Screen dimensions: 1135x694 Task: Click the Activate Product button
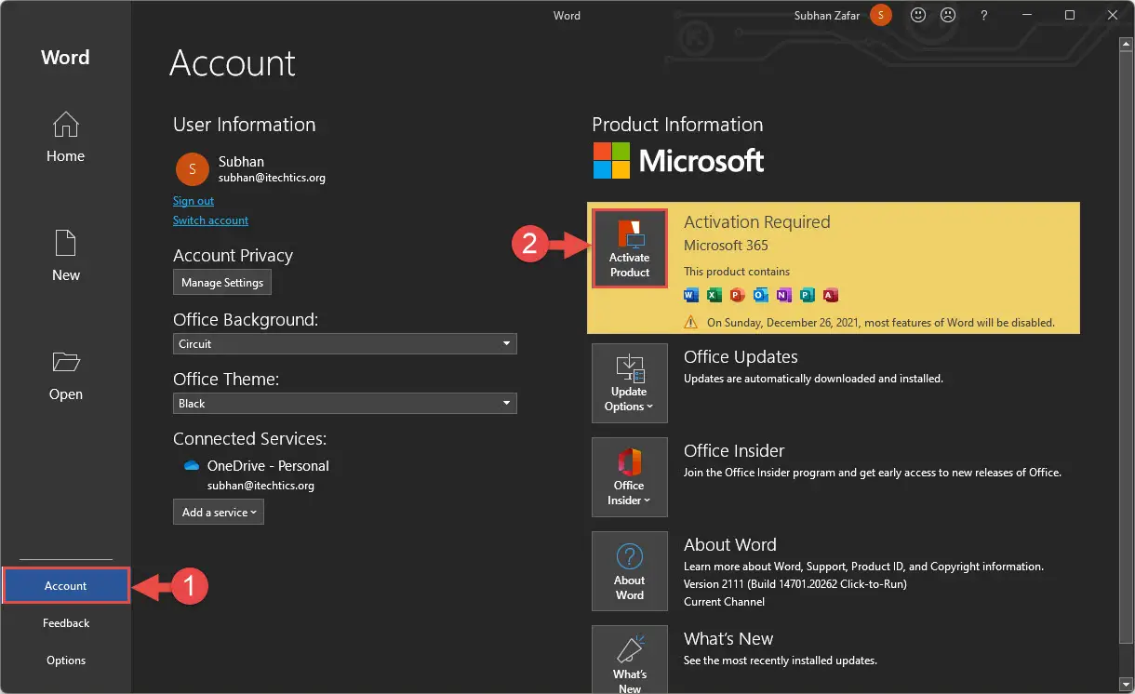[630, 248]
